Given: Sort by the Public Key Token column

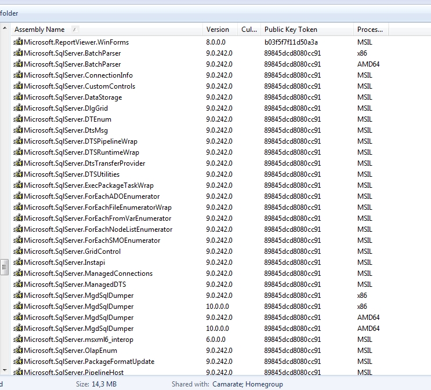Looking at the screenshot, I should pos(291,30).
